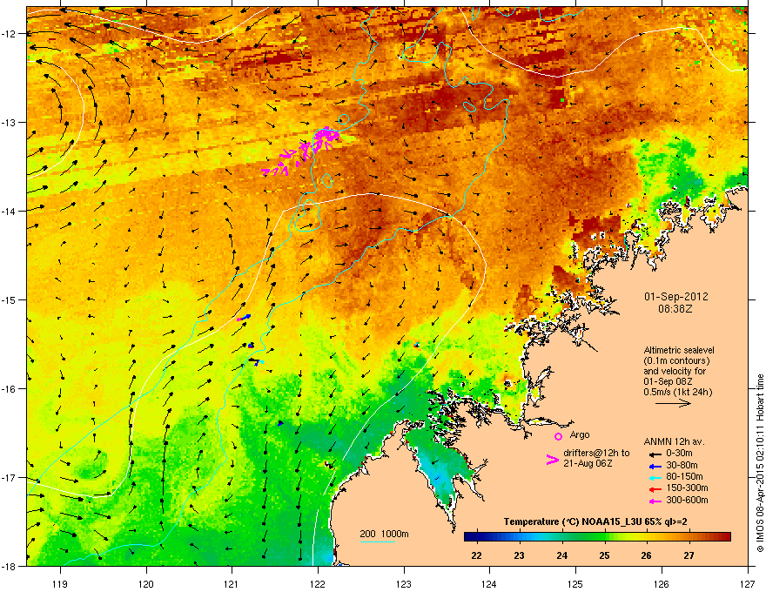Click longitude axis label 122
The width and height of the screenshot is (766, 592).
click(x=318, y=583)
